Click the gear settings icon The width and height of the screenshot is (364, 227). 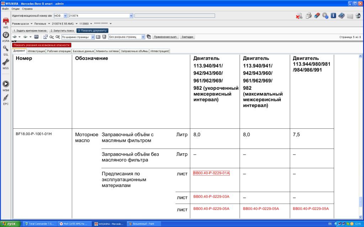325,16
